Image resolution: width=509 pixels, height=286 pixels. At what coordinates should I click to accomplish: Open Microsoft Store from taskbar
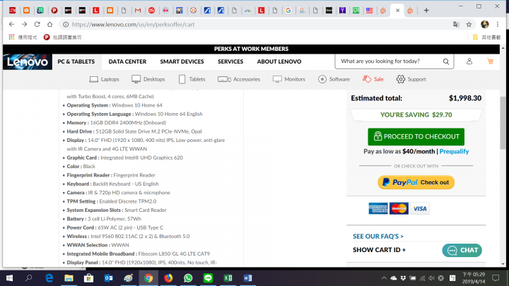pyautogui.click(x=88, y=278)
